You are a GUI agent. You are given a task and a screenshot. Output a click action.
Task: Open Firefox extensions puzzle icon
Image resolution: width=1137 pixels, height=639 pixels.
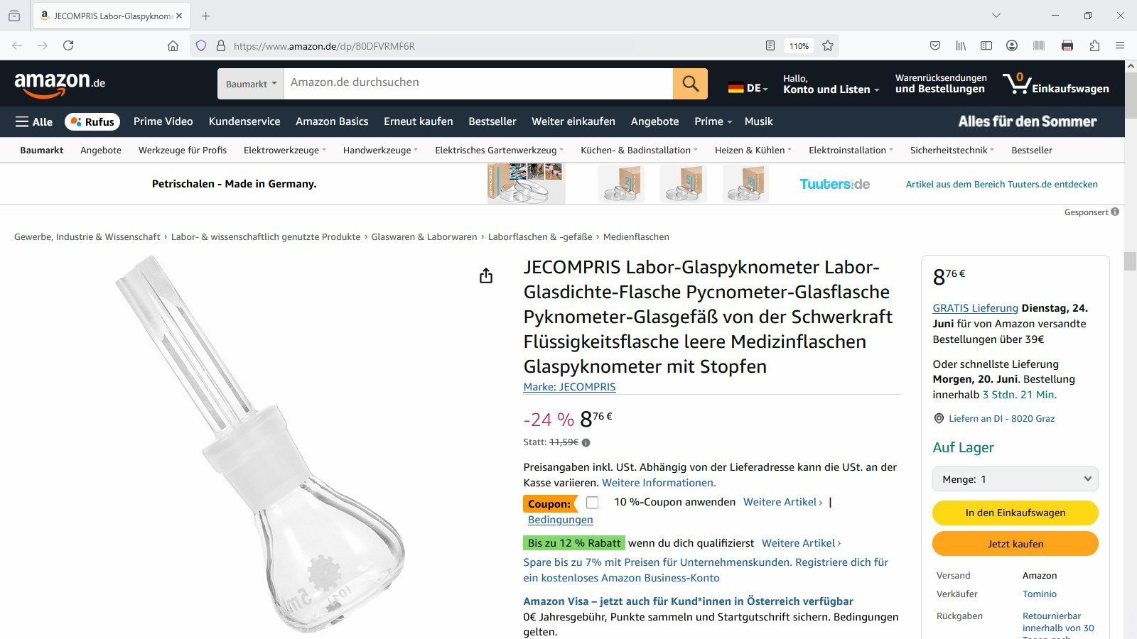tap(1094, 45)
